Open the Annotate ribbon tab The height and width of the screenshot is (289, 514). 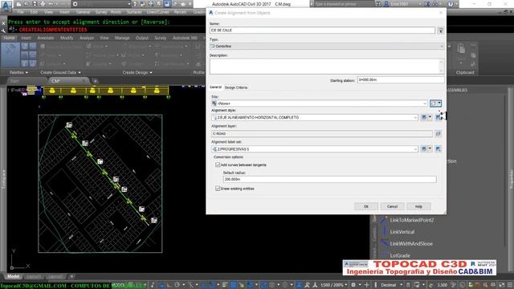click(x=46, y=38)
